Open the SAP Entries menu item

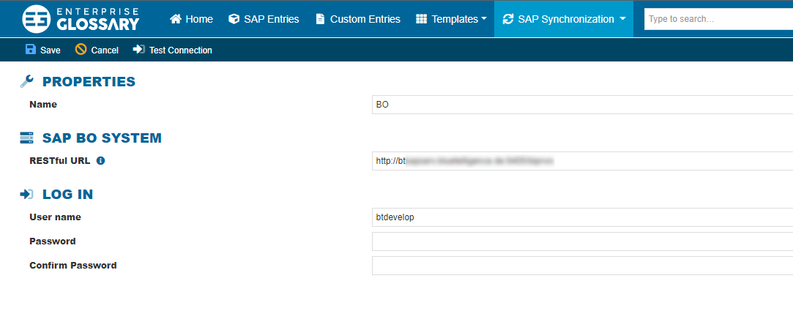click(272, 19)
